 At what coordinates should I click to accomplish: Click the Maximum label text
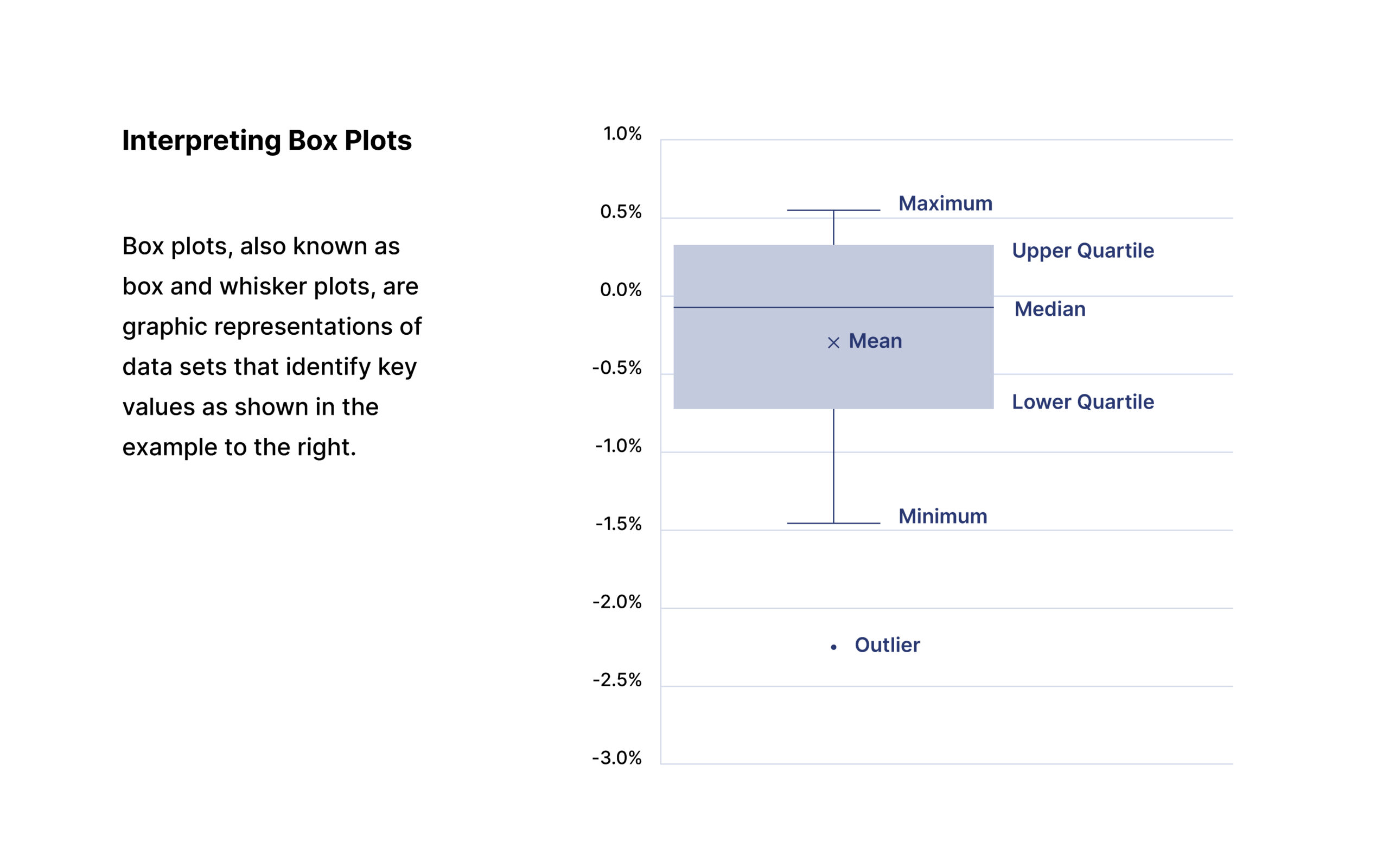pyautogui.click(x=945, y=203)
